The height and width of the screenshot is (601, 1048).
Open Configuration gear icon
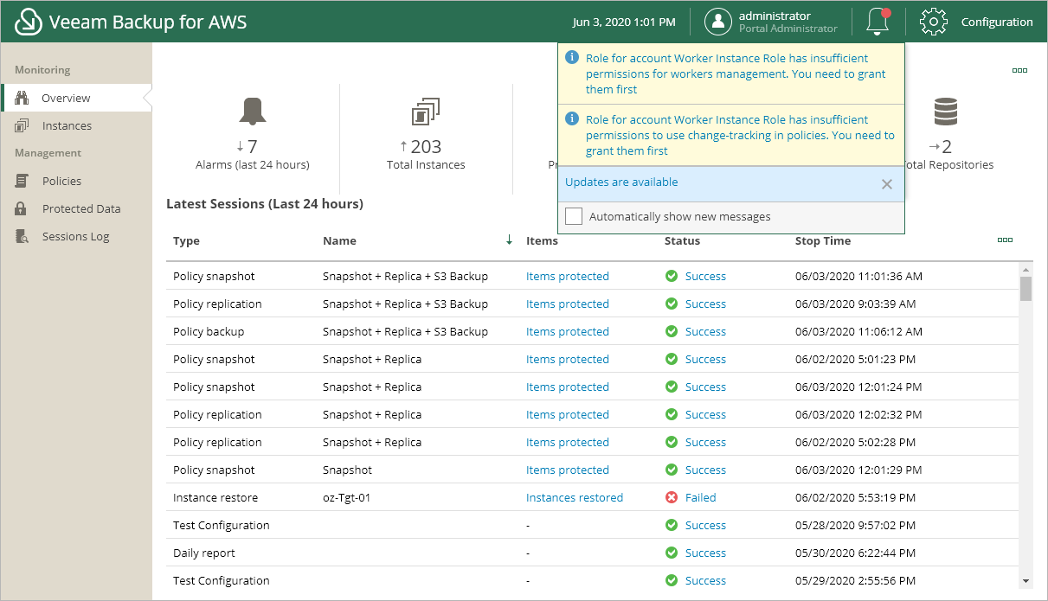[x=933, y=22]
